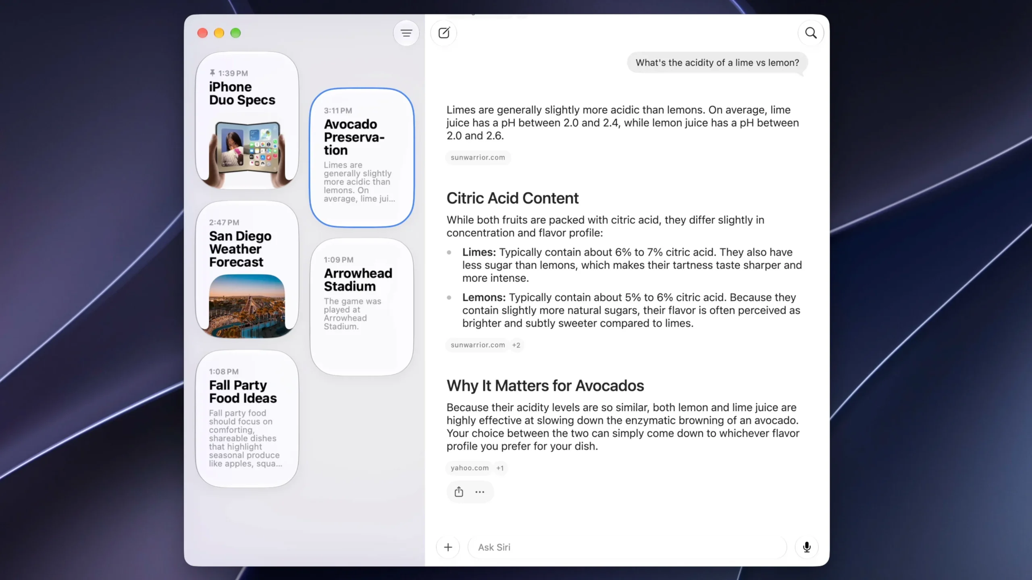Screen dimensions: 1032x580
Task: Click the Citric Acid Content heading
Action: click(x=512, y=198)
